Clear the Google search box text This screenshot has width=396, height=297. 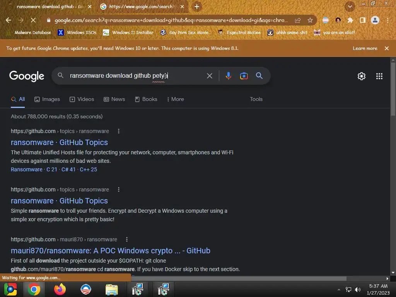point(209,76)
